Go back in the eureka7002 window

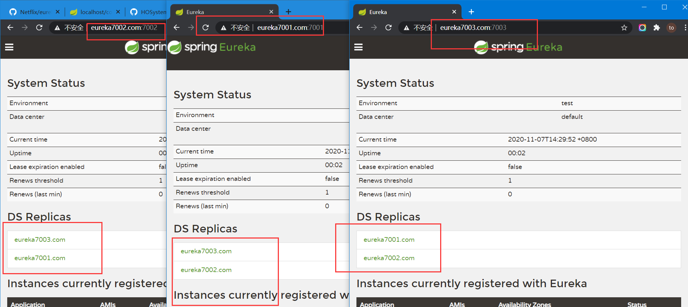point(10,27)
